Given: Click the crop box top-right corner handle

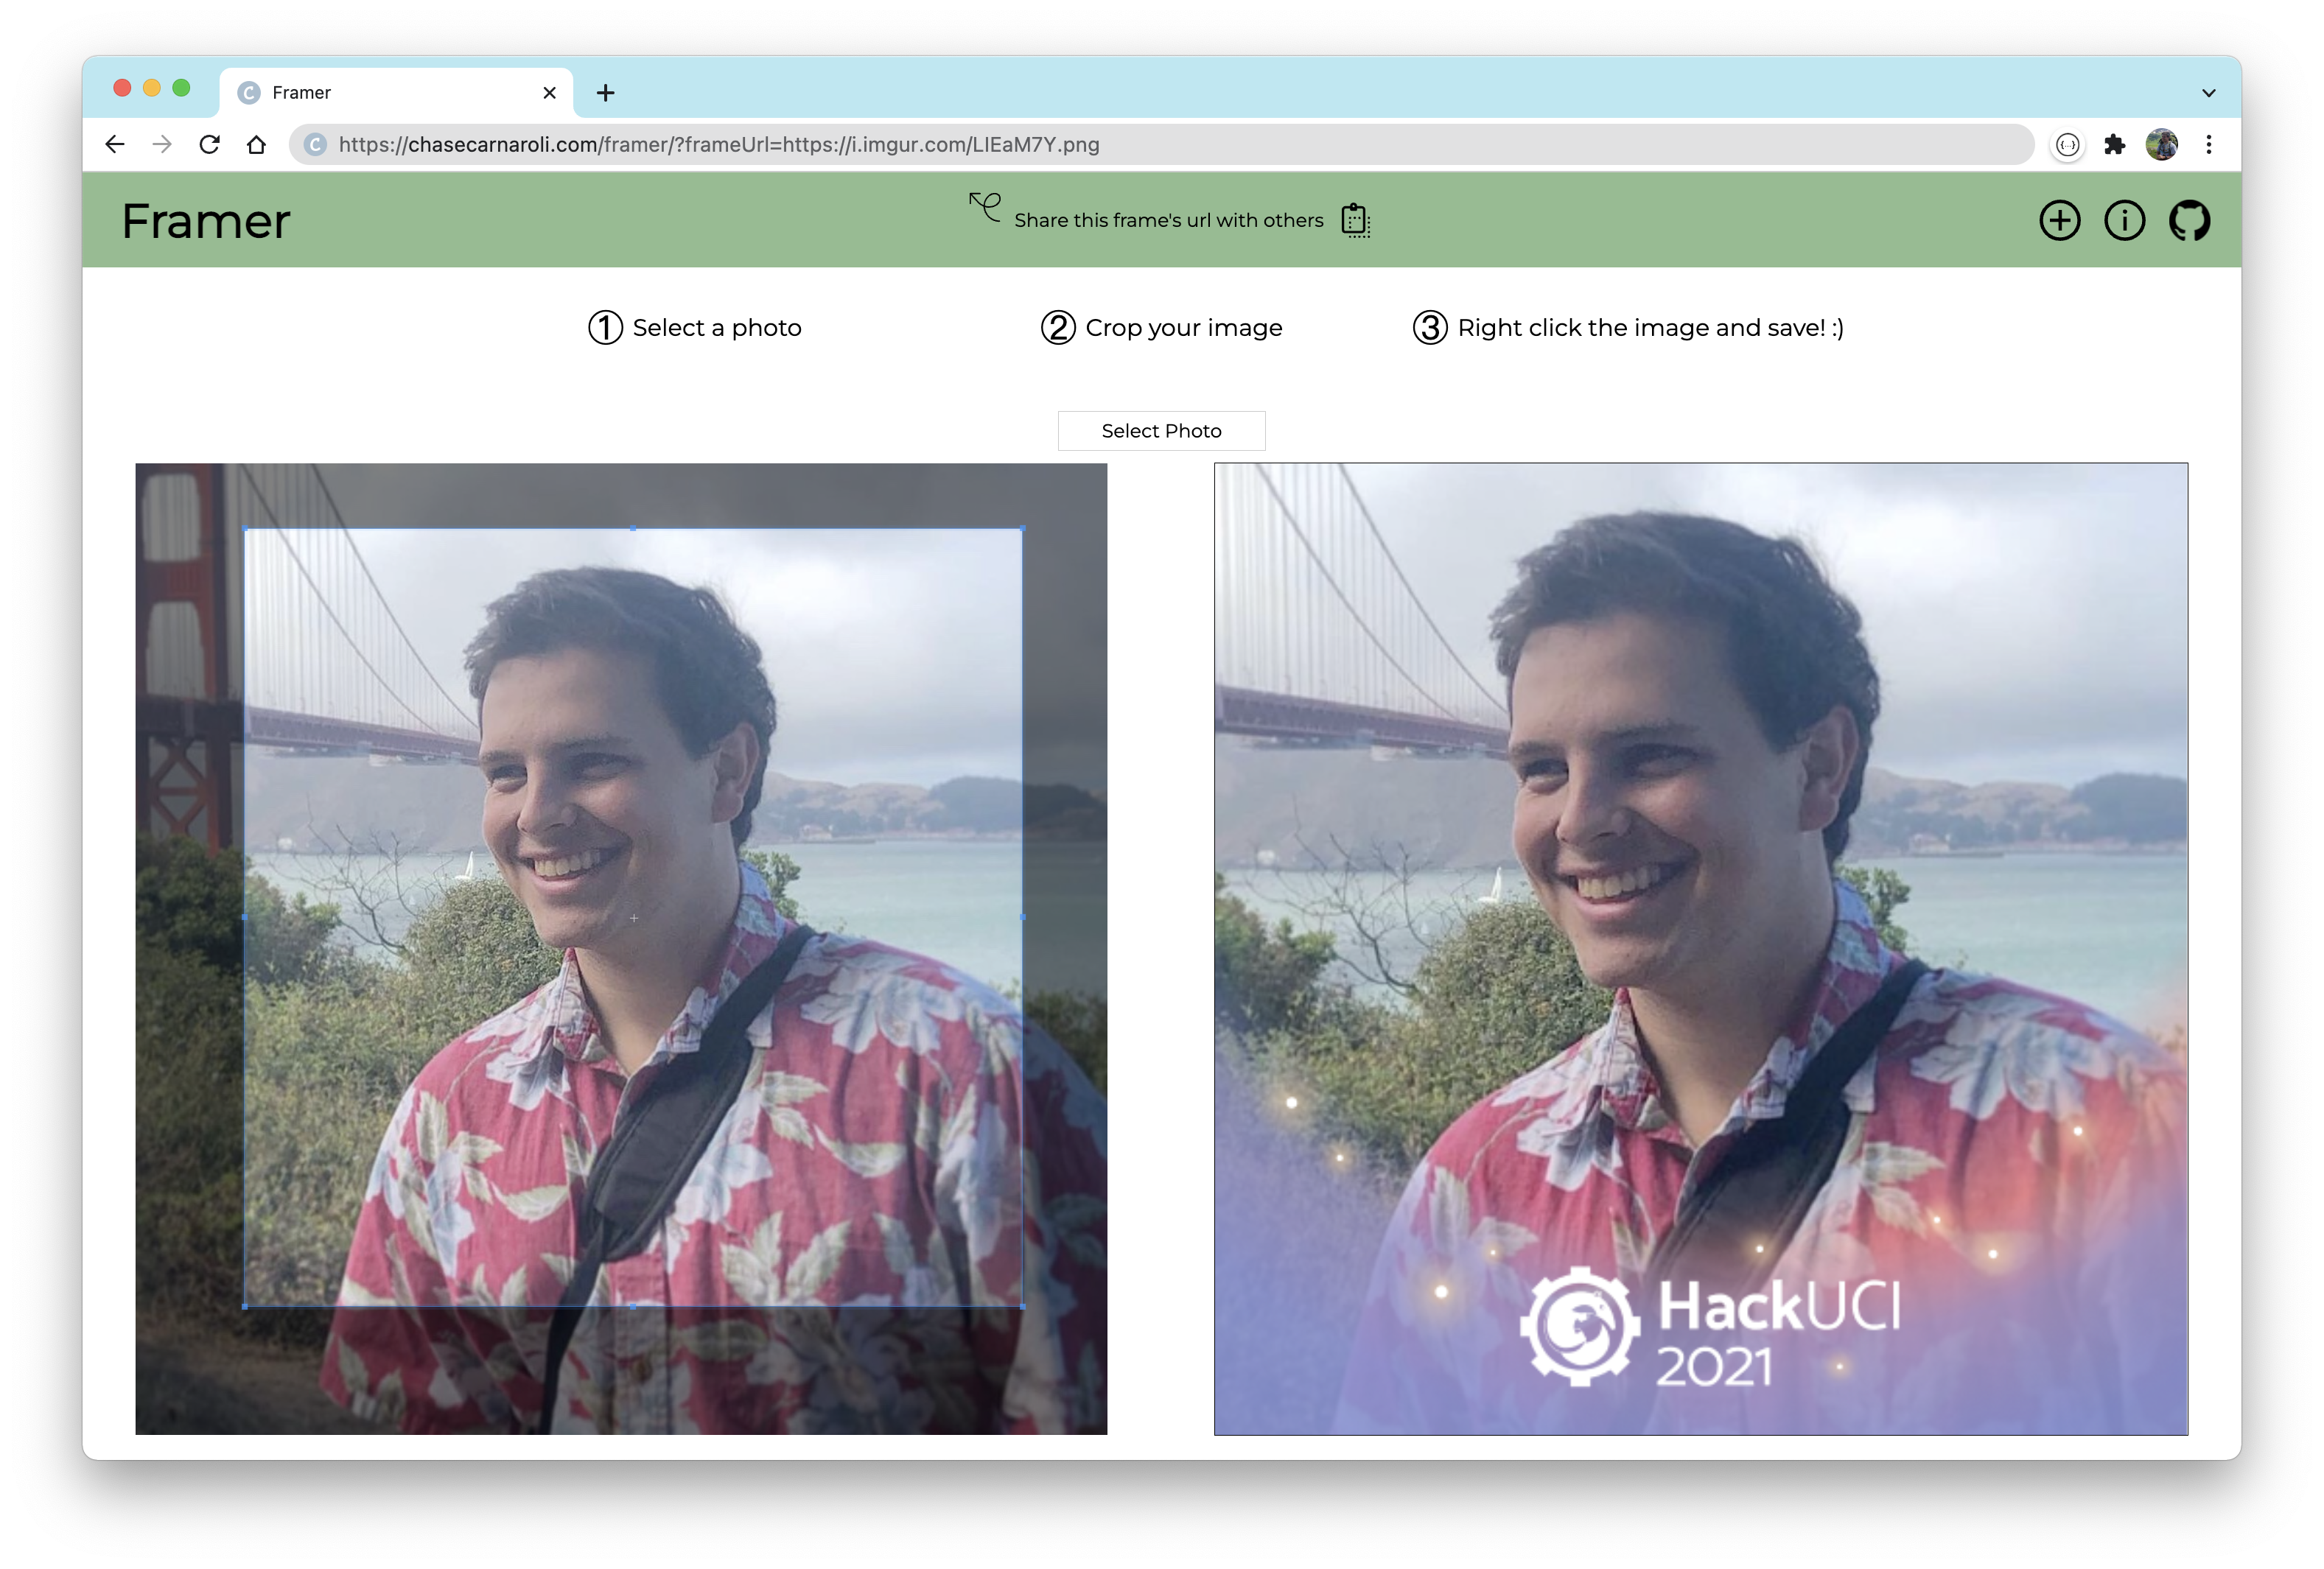Looking at the screenshot, I should pos(1021,528).
